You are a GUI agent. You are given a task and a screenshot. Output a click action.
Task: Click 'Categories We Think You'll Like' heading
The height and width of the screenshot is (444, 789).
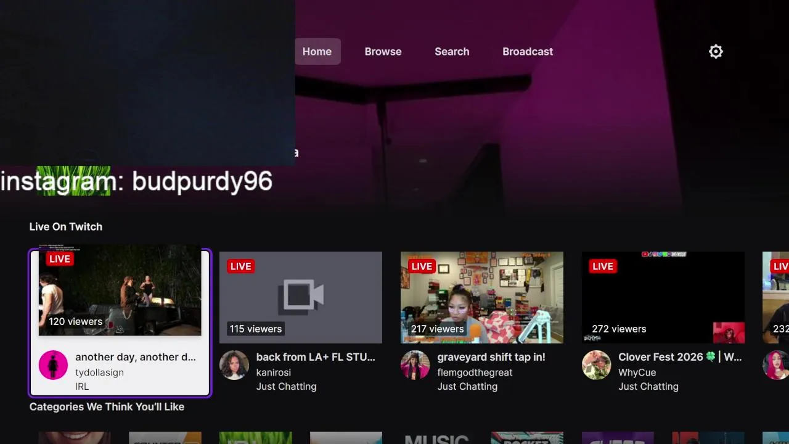click(107, 407)
